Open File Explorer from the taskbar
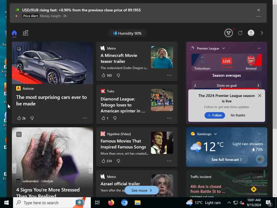The width and height of the screenshot is (277, 208). (138, 203)
